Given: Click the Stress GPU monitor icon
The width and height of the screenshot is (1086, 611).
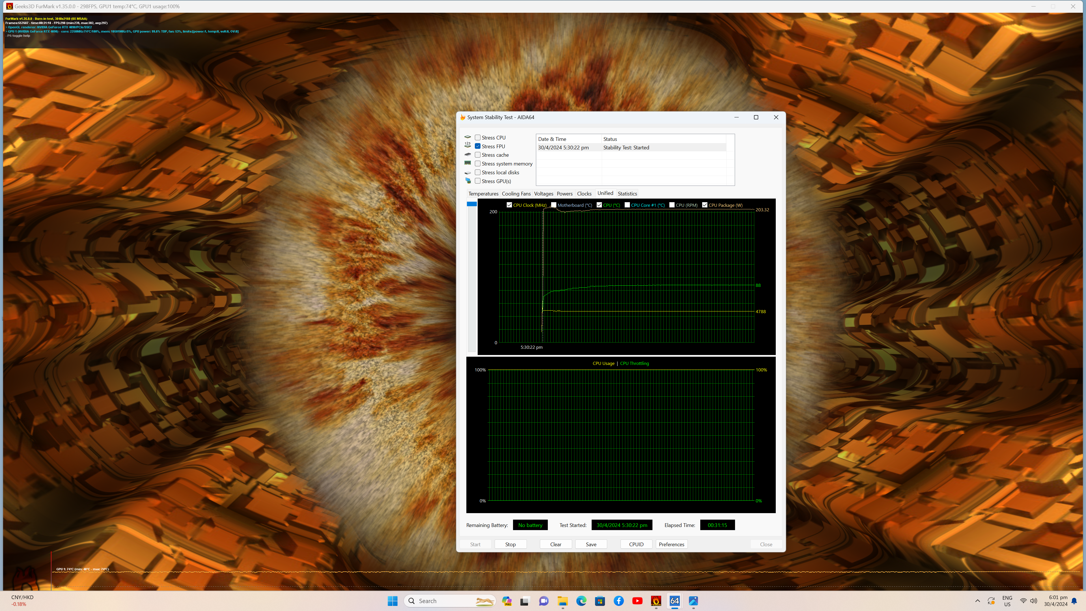Looking at the screenshot, I should 468,180.
